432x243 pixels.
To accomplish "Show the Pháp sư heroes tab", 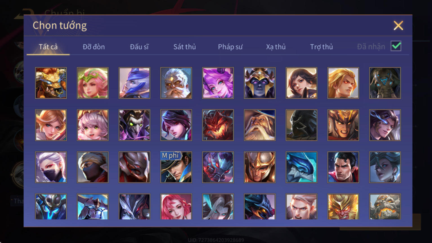I will click(230, 47).
